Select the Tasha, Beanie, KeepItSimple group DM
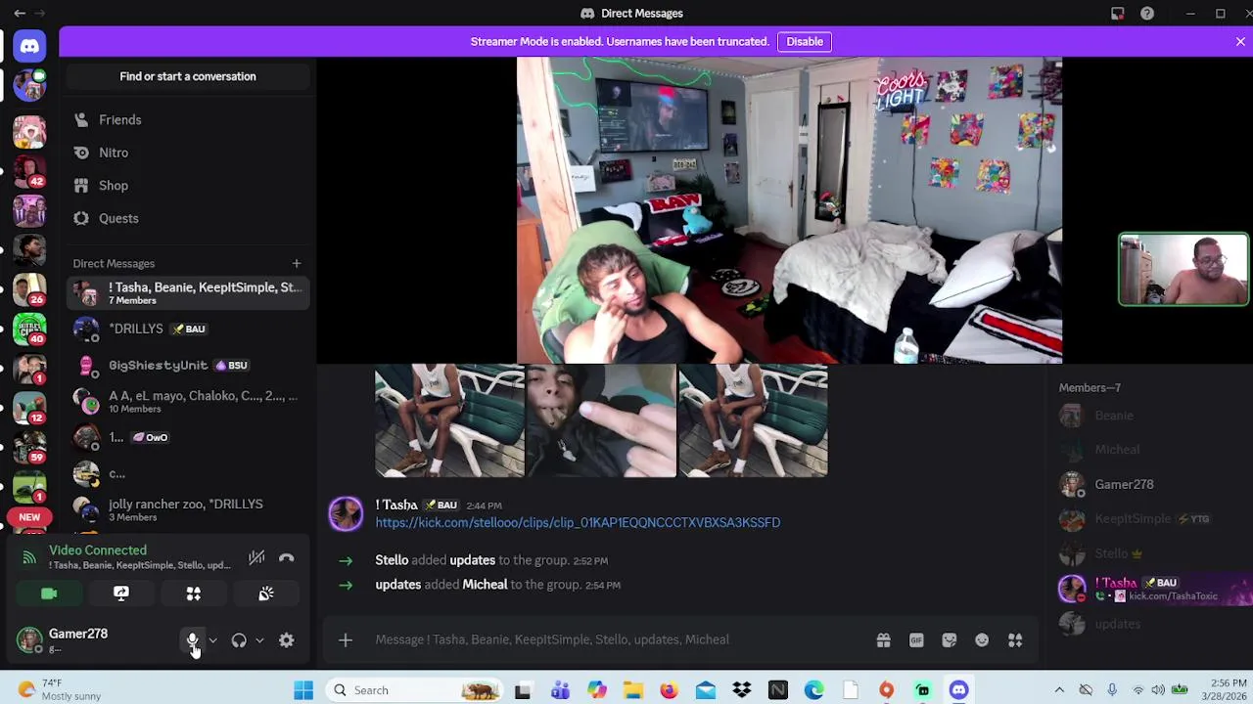This screenshot has height=704, width=1253. [x=188, y=292]
